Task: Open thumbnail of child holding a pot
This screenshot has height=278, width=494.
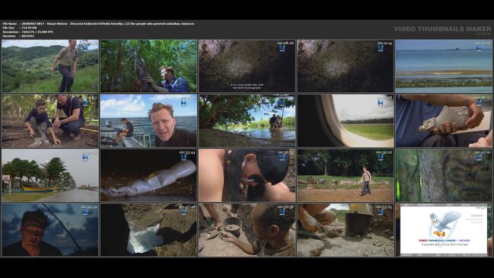Action: coord(247,230)
